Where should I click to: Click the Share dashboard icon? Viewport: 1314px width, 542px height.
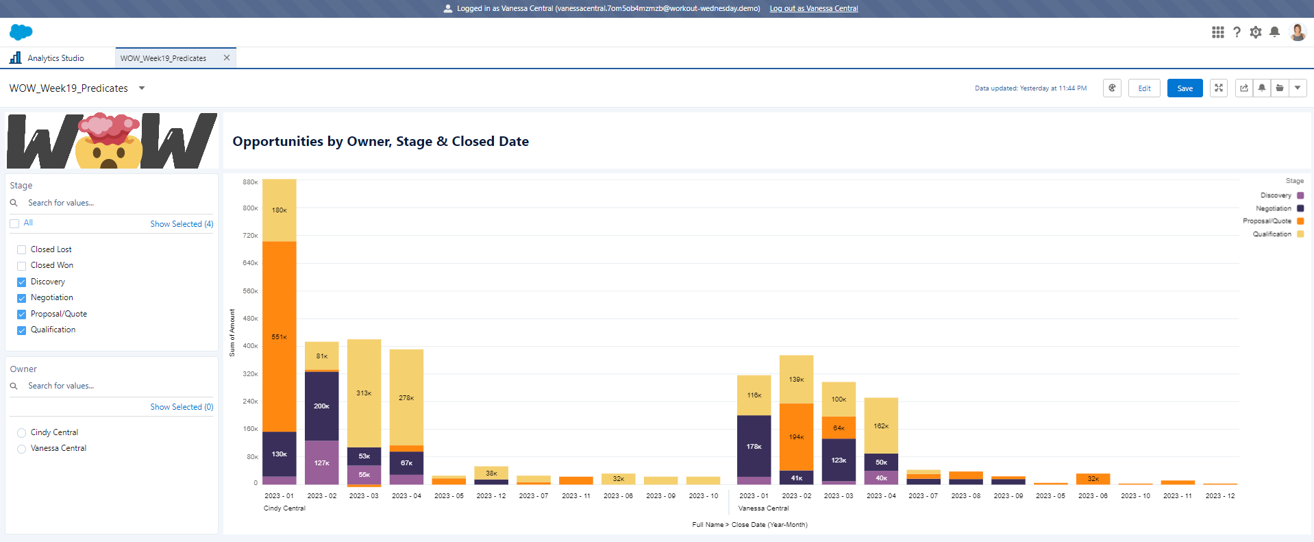pos(1244,88)
